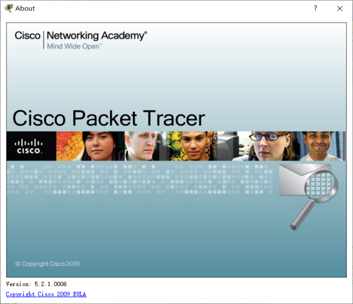Click the Cisco Networking Academy heading
The image size is (353, 304).
tap(81, 36)
